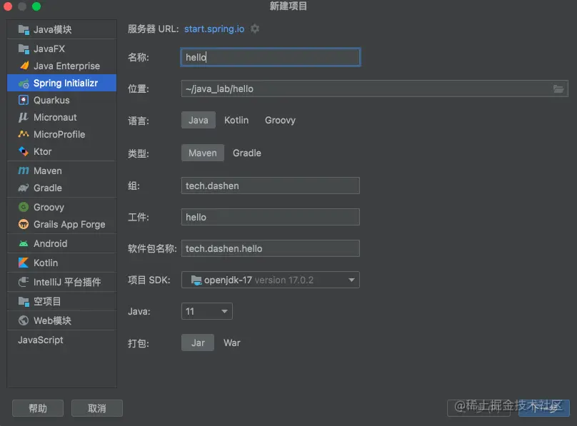Click the 取消 cancel button

click(97, 408)
